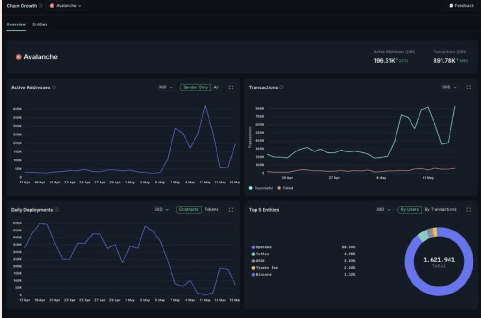This screenshot has width=481, height=318.
Task: Switch Daily Deployments to Tokens
Action: click(211, 209)
